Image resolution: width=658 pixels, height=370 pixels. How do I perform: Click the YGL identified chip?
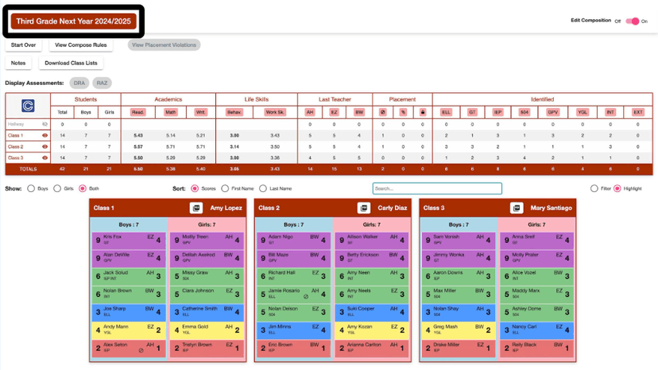click(x=582, y=112)
